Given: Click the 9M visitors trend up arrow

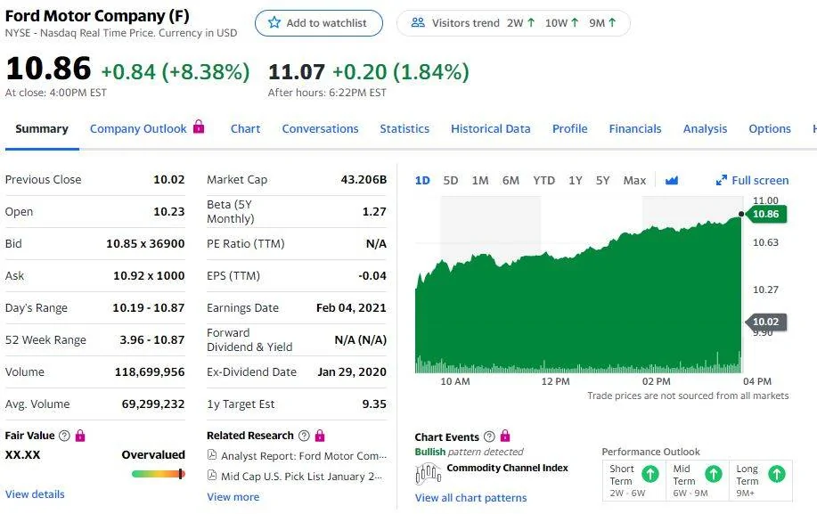Looking at the screenshot, I should pos(612,22).
